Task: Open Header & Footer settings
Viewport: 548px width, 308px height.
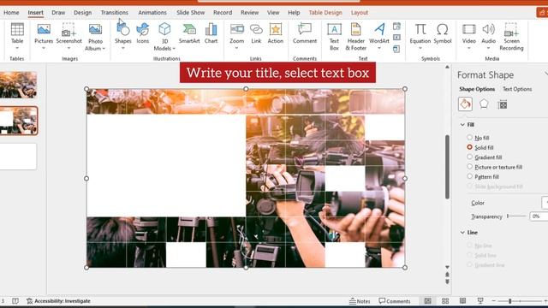Action: pos(356,37)
